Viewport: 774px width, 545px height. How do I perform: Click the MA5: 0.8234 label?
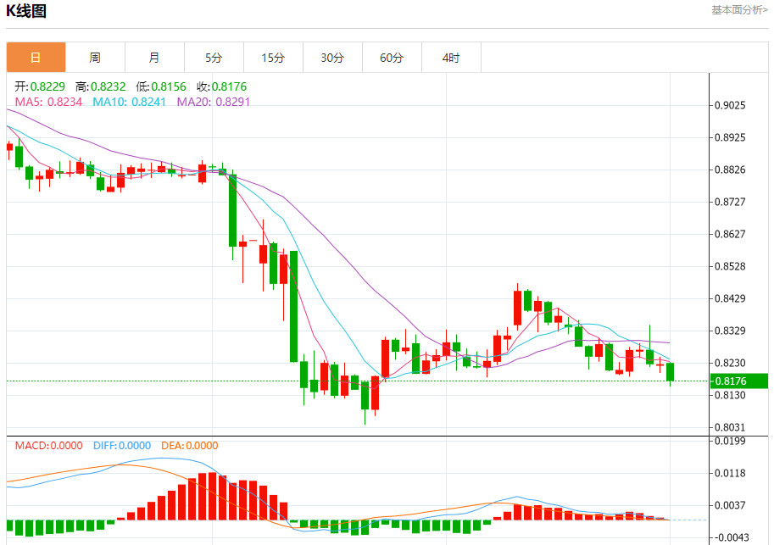point(48,103)
